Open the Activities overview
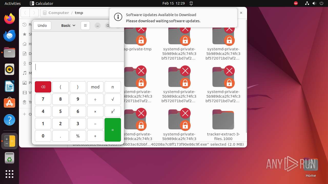 (x=13, y=3)
